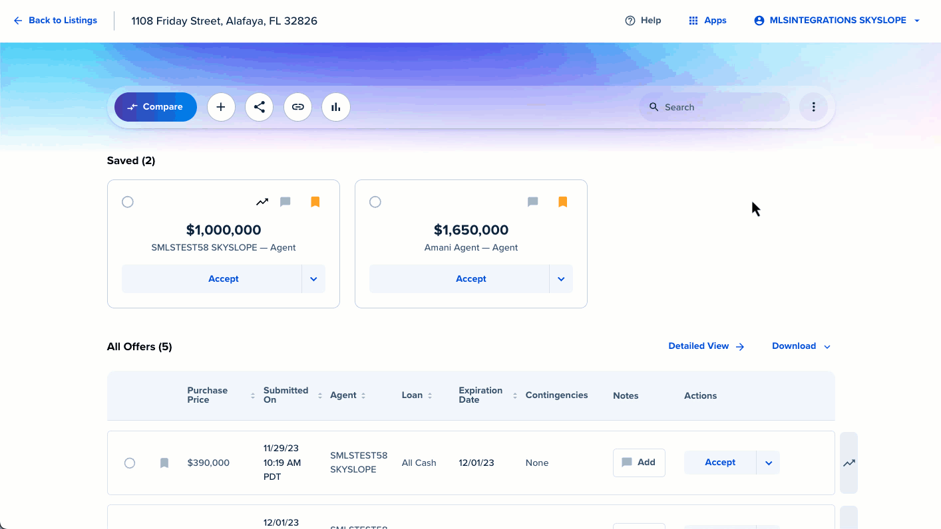Click trend icon beside $390,000 row
This screenshot has width=941, height=529.
pyautogui.click(x=849, y=463)
